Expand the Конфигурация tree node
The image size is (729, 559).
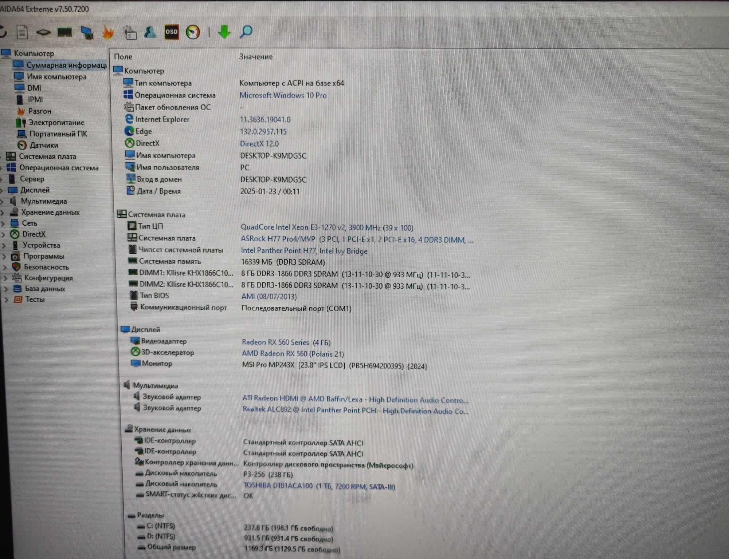(5, 278)
